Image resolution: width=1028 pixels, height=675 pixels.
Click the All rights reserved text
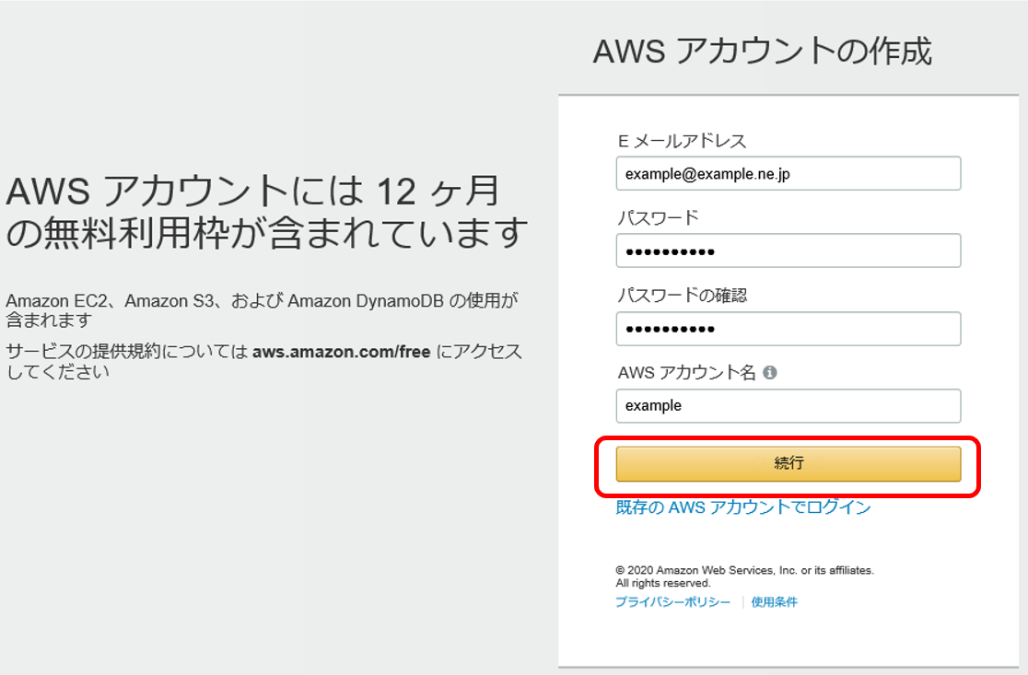point(663,583)
